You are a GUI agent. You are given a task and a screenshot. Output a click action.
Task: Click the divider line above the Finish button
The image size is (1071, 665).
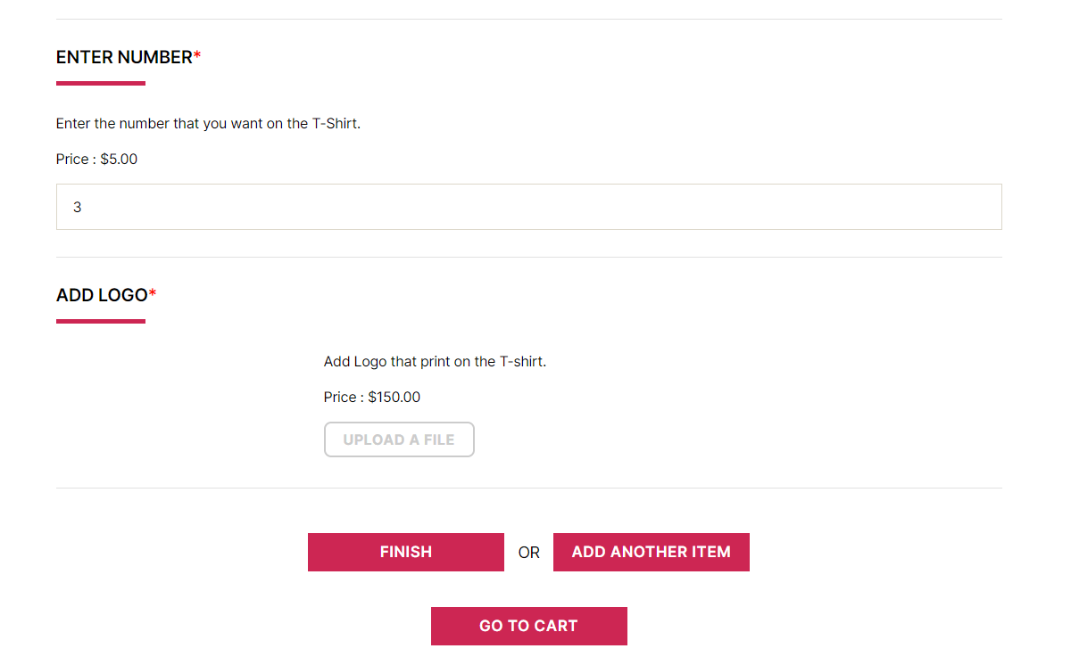pos(528,488)
